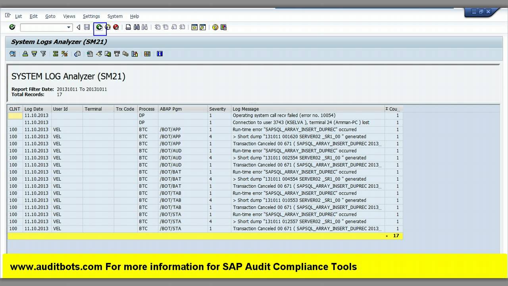The width and height of the screenshot is (508, 286).
Task: Open the window system menu icon
Action: pos(8,15)
